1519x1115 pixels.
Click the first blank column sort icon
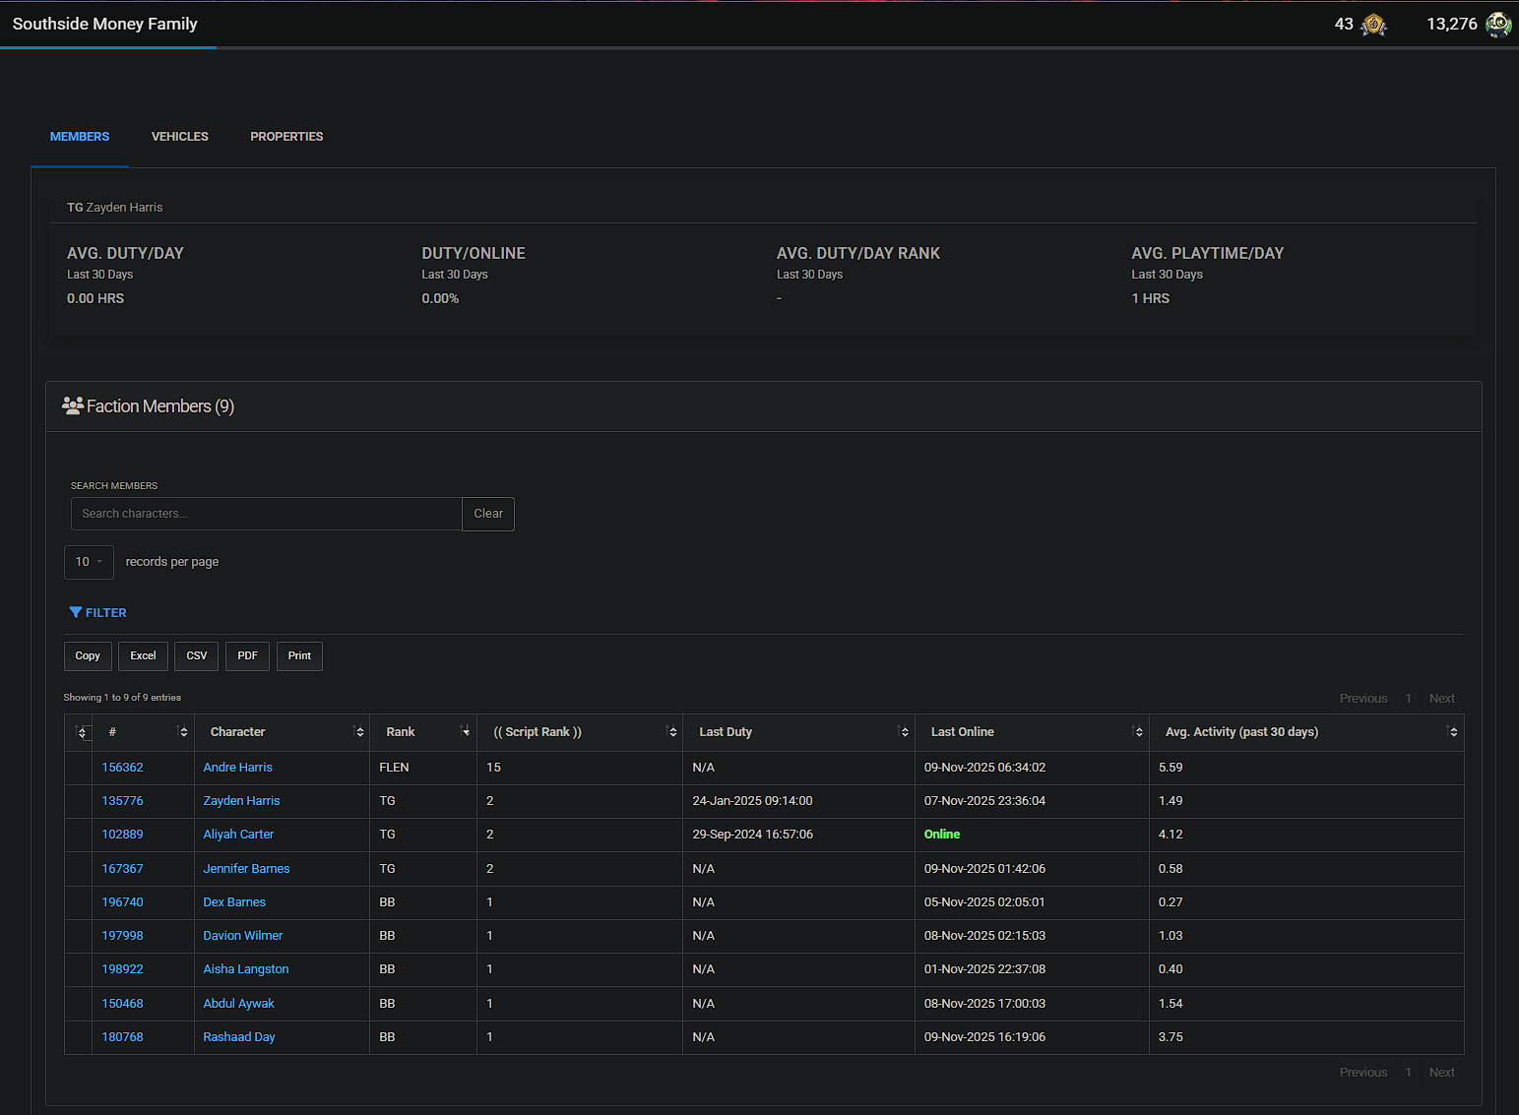click(x=82, y=732)
